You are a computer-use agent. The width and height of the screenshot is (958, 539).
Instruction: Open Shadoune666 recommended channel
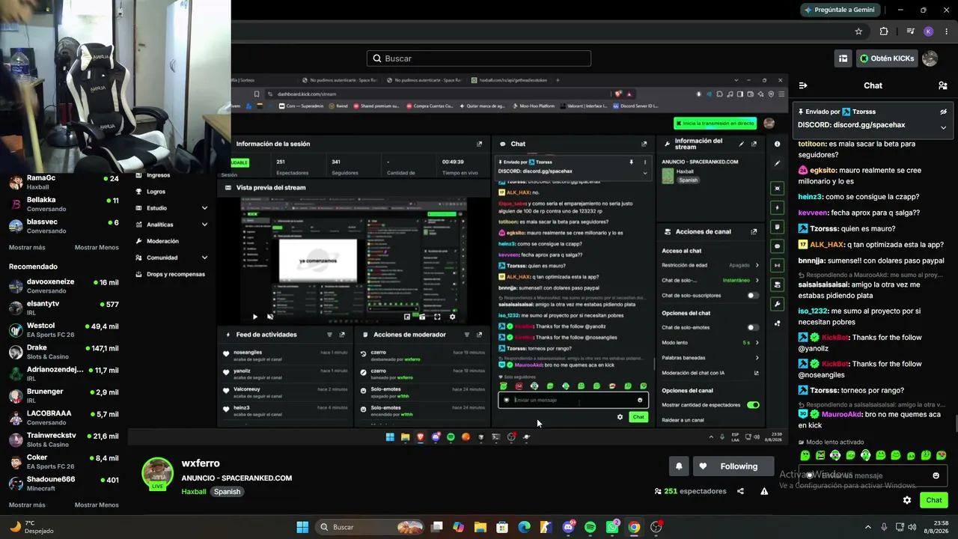tap(64, 483)
